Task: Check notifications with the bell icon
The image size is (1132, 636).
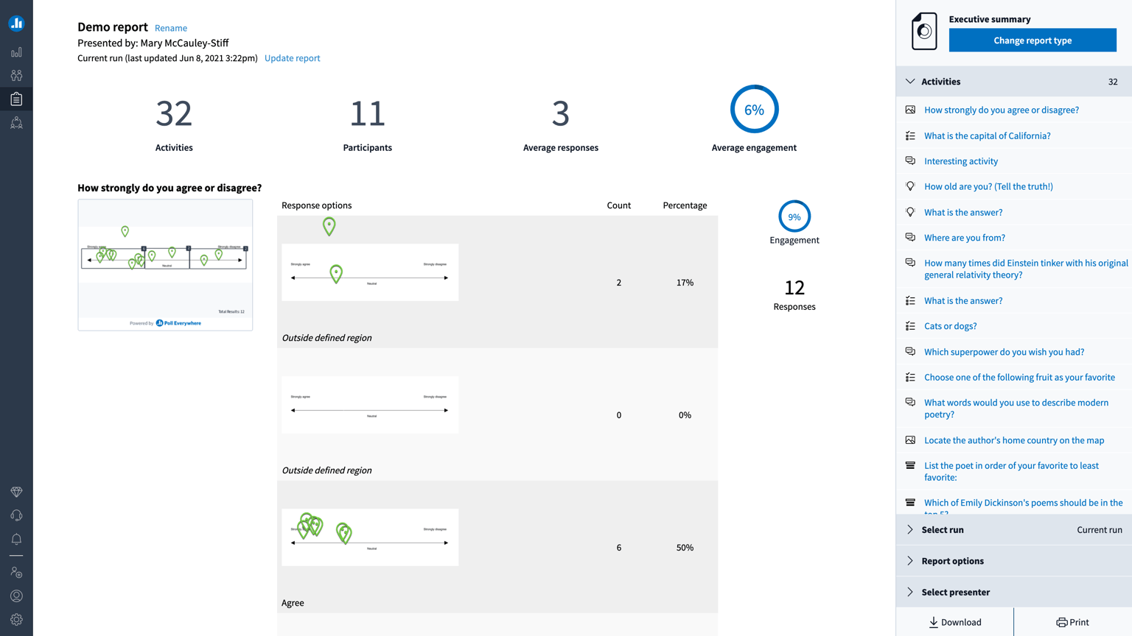Action: [x=16, y=538]
